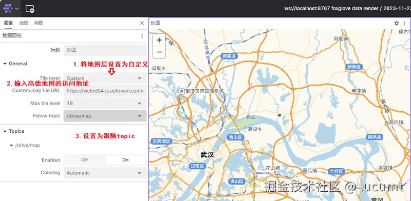Click the 建设乡 map label
Image resolution: width=411 pixels, height=201 pixels.
click(255, 129)
